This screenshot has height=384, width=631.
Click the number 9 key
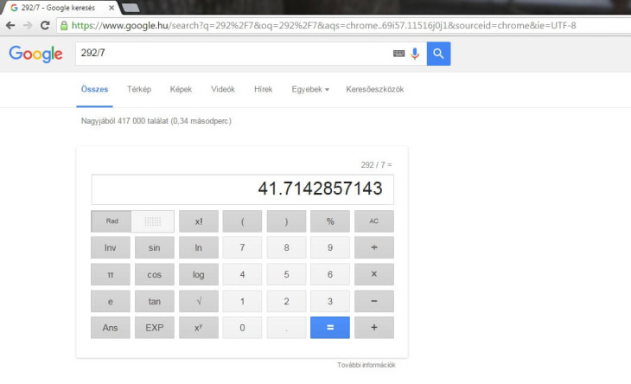(x=330, y=247)
